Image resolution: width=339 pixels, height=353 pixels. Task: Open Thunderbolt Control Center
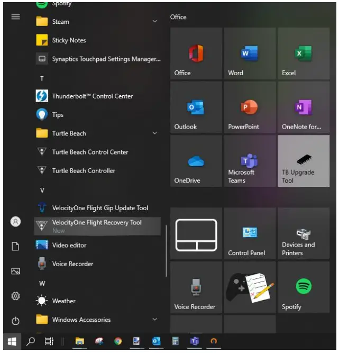point(97,96)
